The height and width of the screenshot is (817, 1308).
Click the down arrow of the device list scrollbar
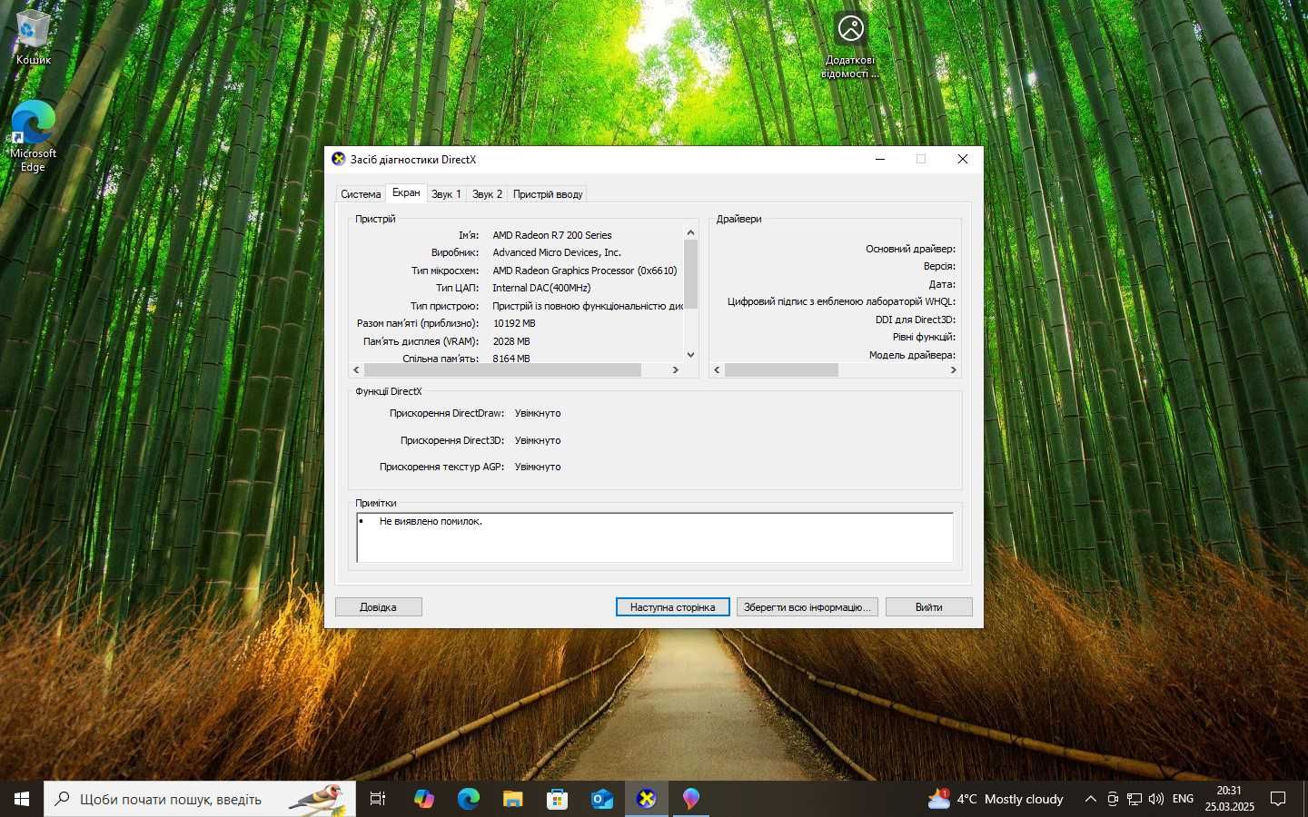coord(690,355)
